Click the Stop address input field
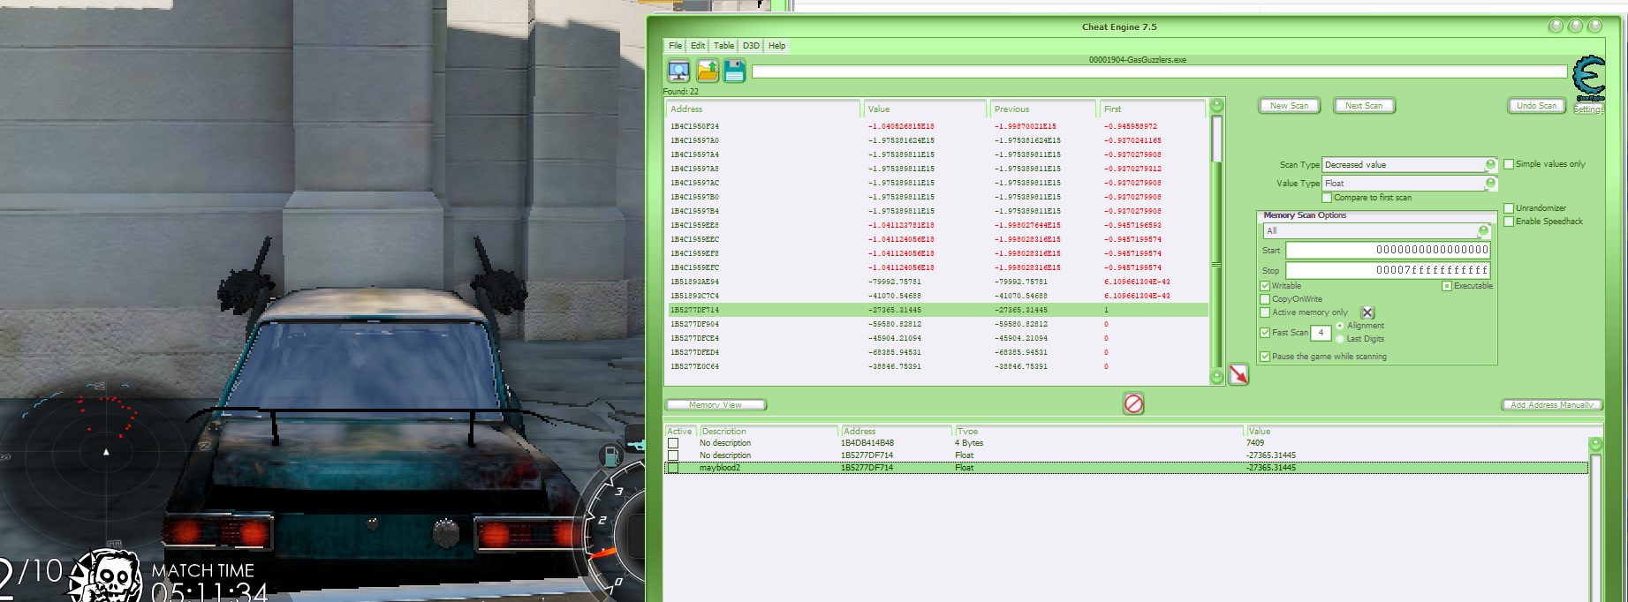This screenshot has height=602, width=1628. [x=1387, y=270]
